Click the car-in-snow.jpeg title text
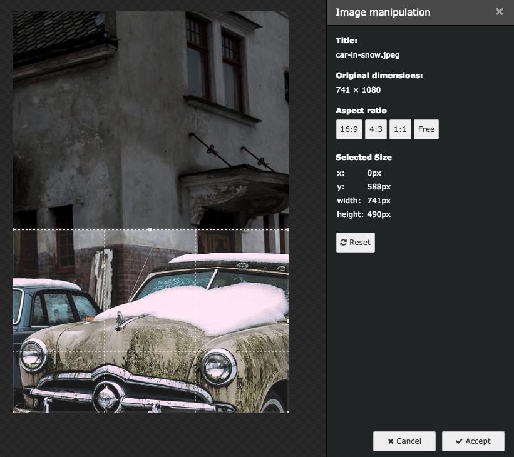The height and width of the screenshot is (457, 514). [x=368, y=54]
